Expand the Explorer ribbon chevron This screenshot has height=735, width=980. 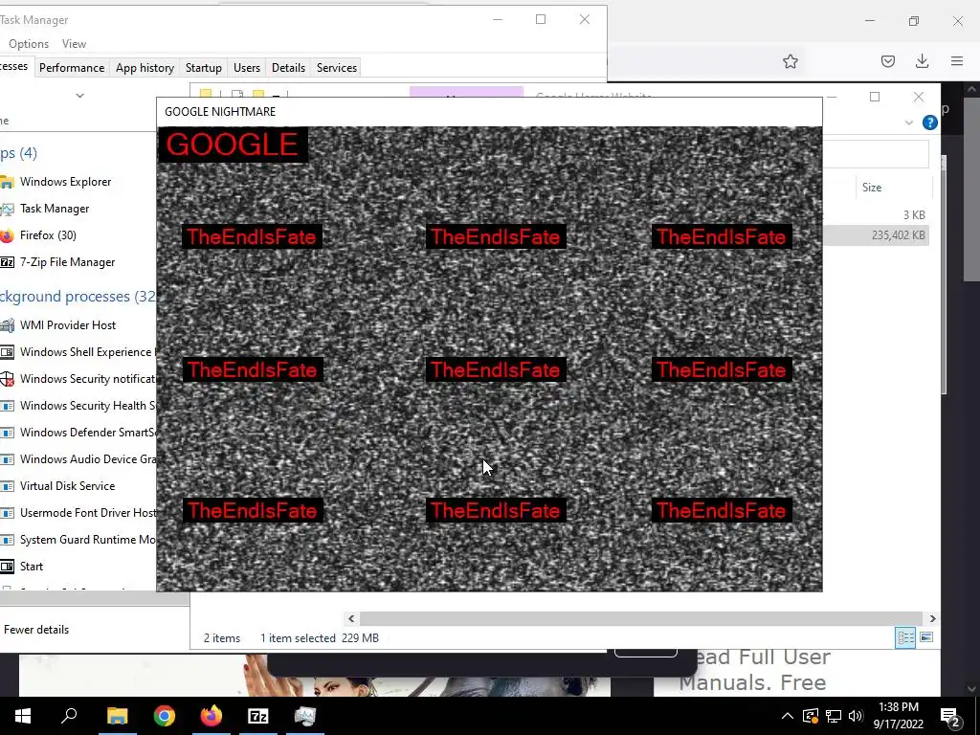point(909,122)
